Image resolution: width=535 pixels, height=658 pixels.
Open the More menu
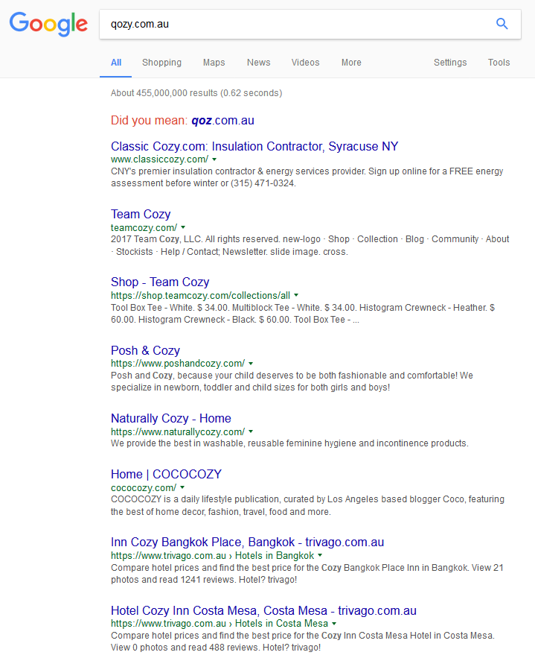351,63
